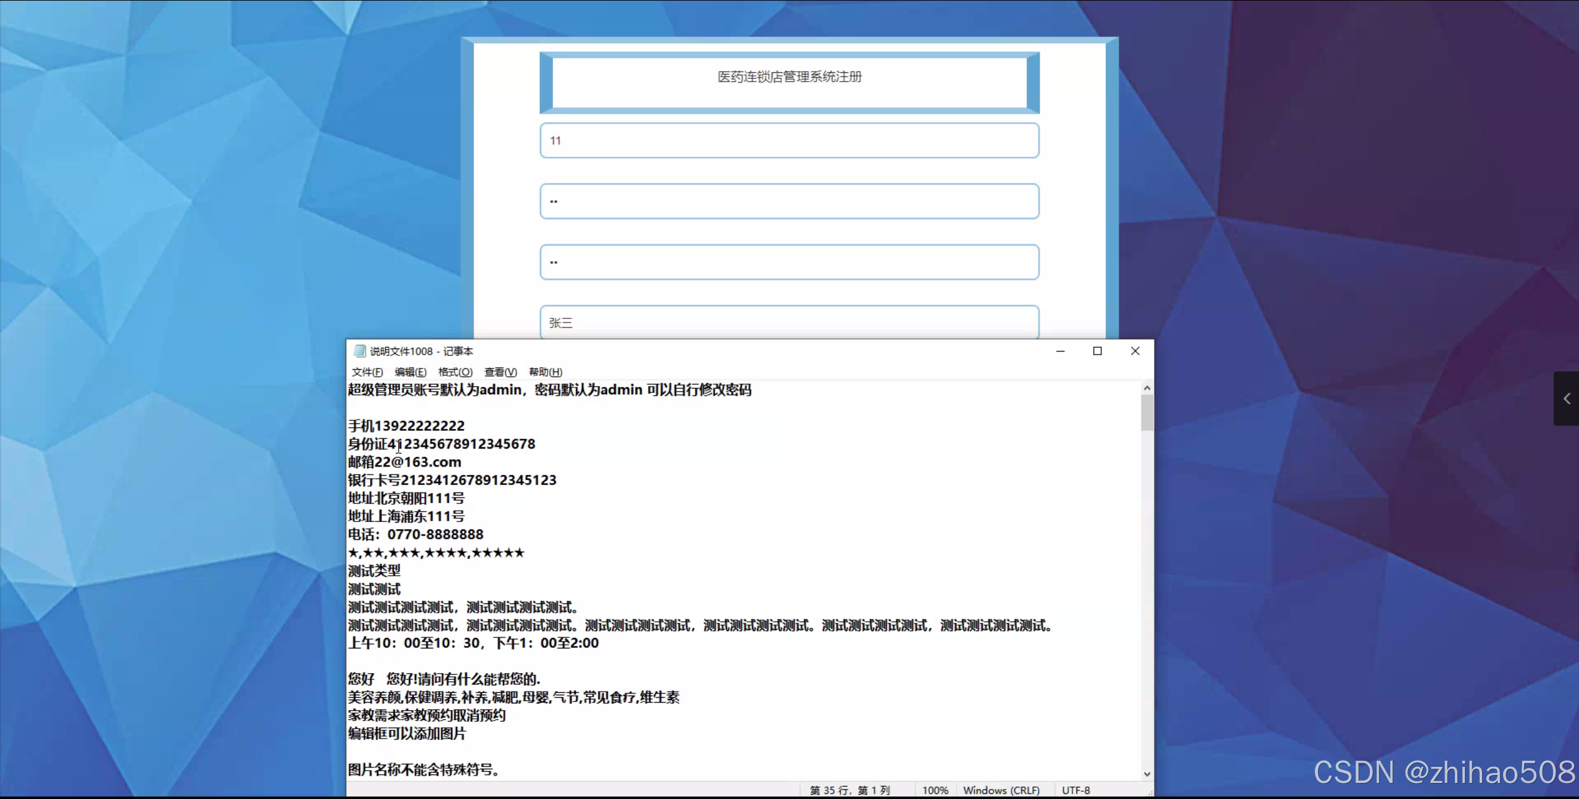Open the 文件(F) menu
This screenshot has width=1579, height=799.
(367, 372)
